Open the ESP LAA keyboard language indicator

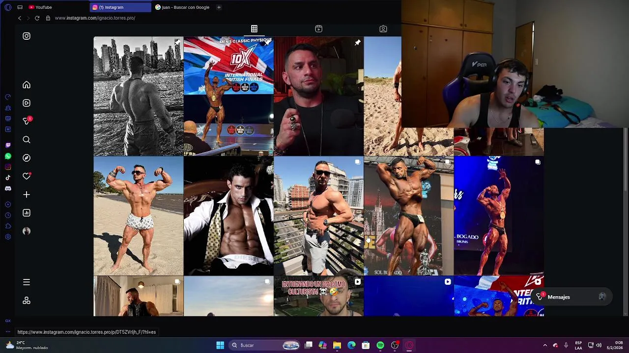click(x=578, y=345)
